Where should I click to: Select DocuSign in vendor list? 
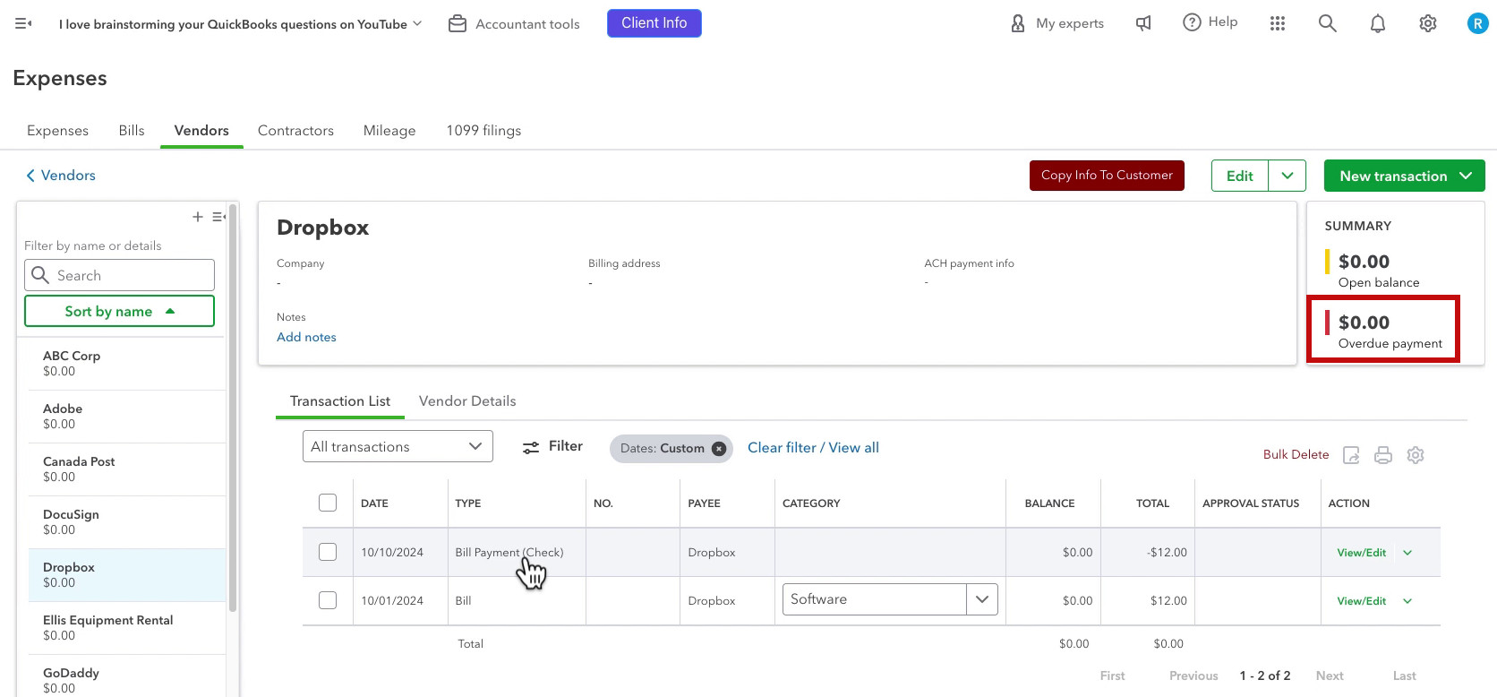click(x=127, y=521)
